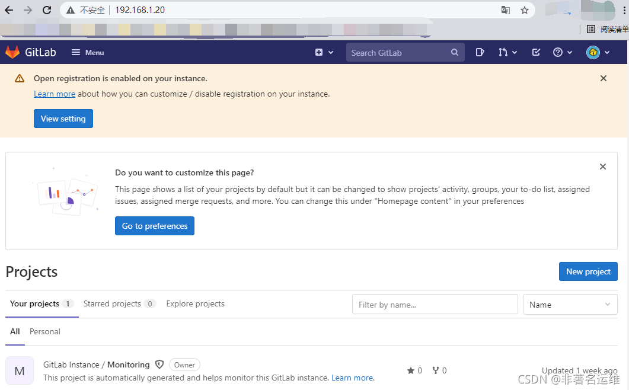Click the New project button
629x390 pixels.
588,271
